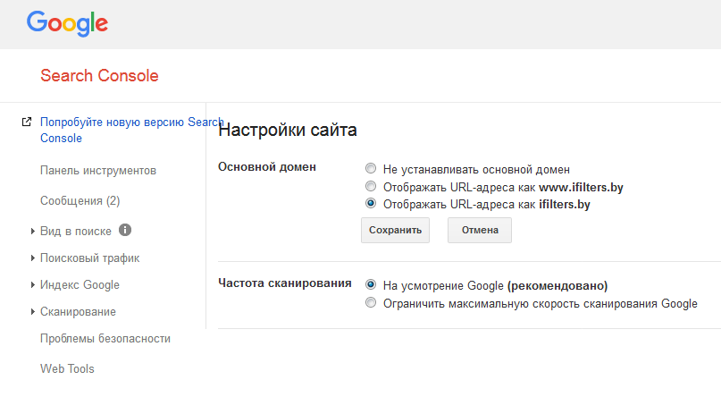Select the www.ifilters.by URL display option
The height and width of the screenshot is (397, 721).
click(x=371, y=186)
